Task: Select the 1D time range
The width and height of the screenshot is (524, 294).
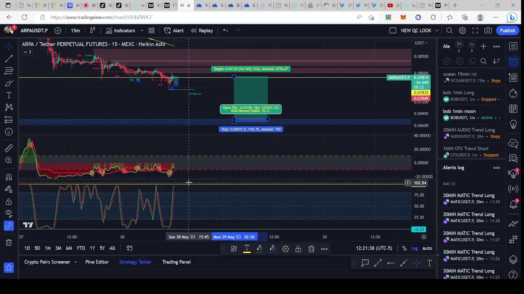Action: [x=27, y=248]
